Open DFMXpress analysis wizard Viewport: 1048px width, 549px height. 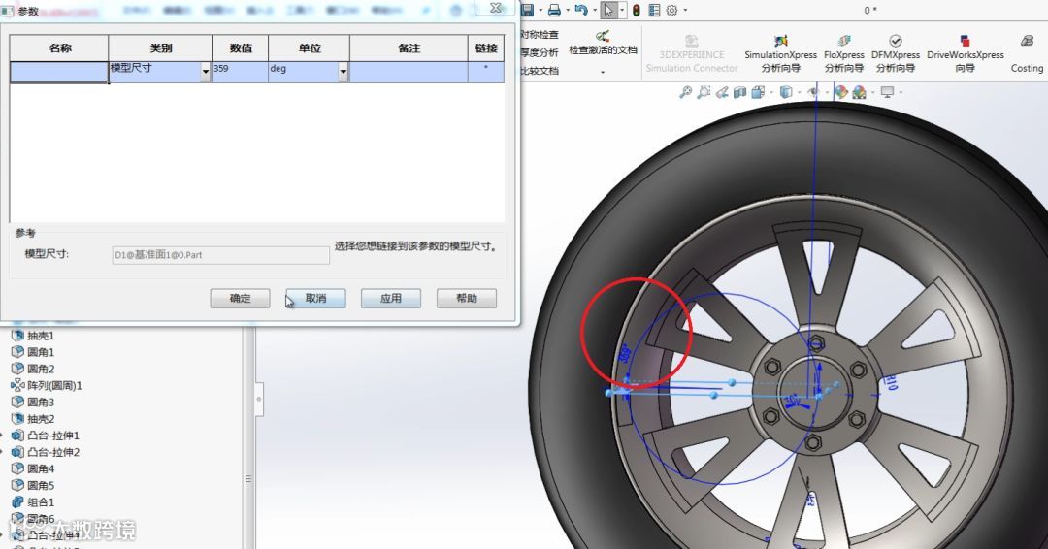pos(896,53)
